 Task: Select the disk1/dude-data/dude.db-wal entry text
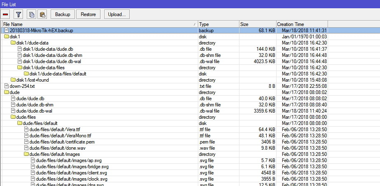(x=52, y=61)
